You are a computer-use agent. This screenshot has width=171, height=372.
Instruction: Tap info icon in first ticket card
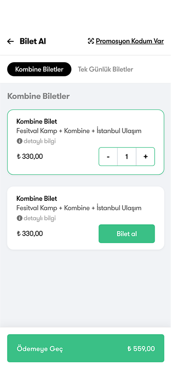19,141
